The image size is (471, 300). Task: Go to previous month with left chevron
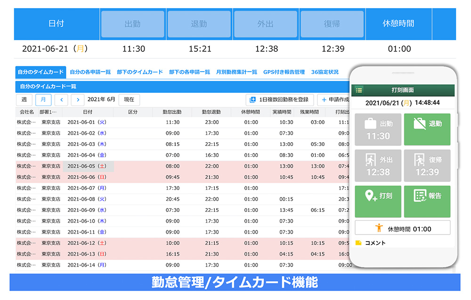[x=61, y=99]
